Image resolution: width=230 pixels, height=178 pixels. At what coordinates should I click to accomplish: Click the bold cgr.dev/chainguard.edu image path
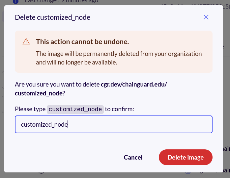click(x=134, y=84)
